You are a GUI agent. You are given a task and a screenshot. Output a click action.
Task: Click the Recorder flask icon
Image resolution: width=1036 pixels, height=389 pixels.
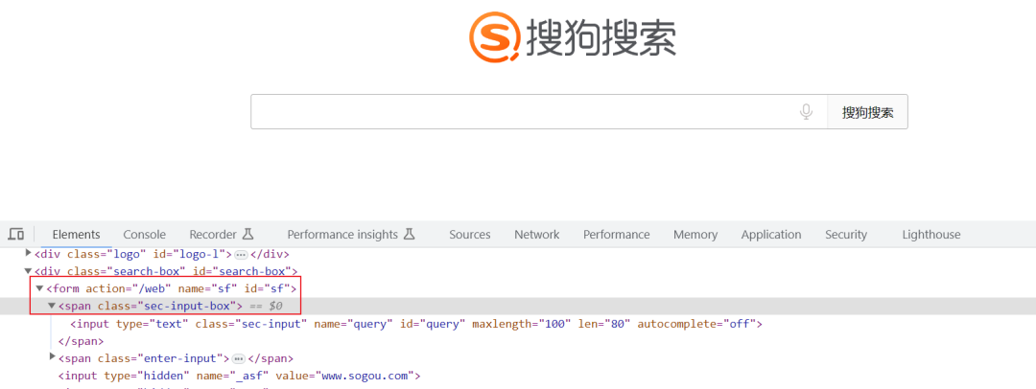click(247, 235)
